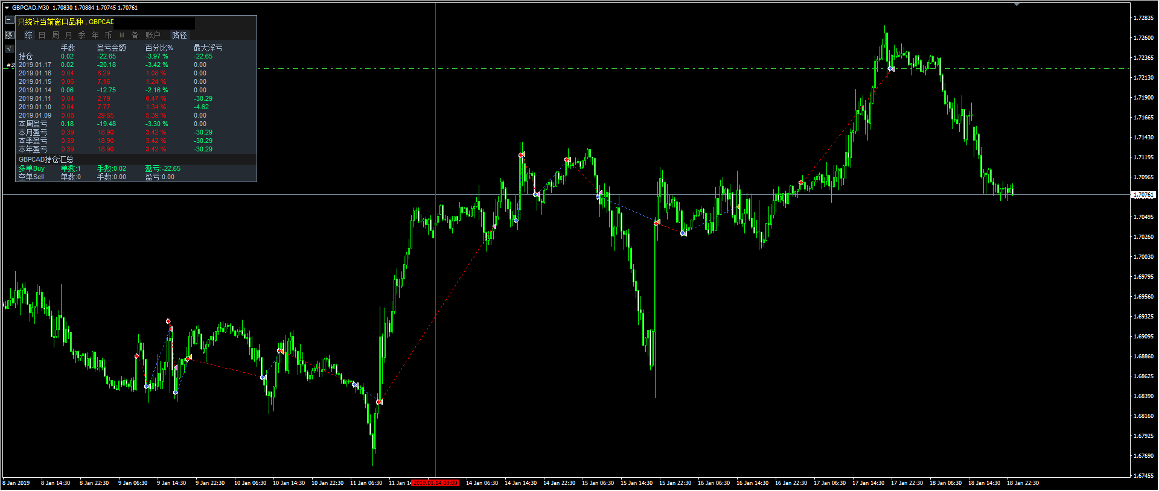Select the 2019.01.10 row date

tap(35, 107)
